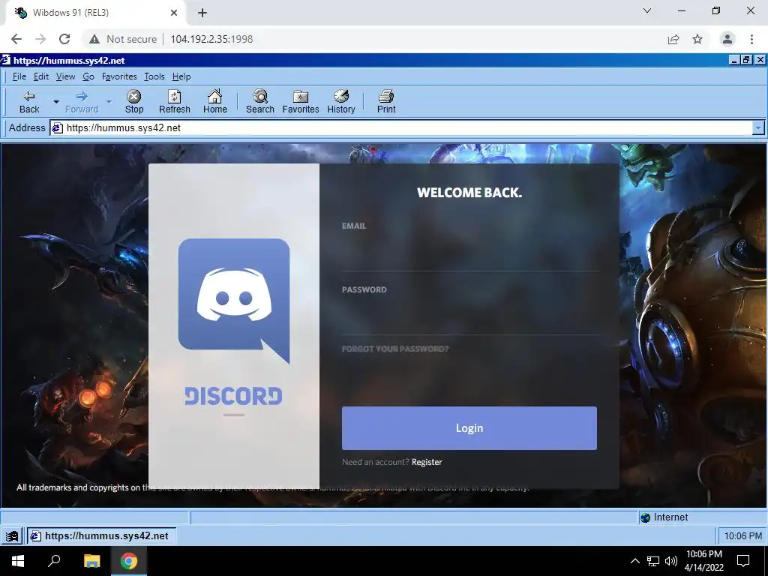Open the View menu
768x576 pixels.
tap(65, 76)
